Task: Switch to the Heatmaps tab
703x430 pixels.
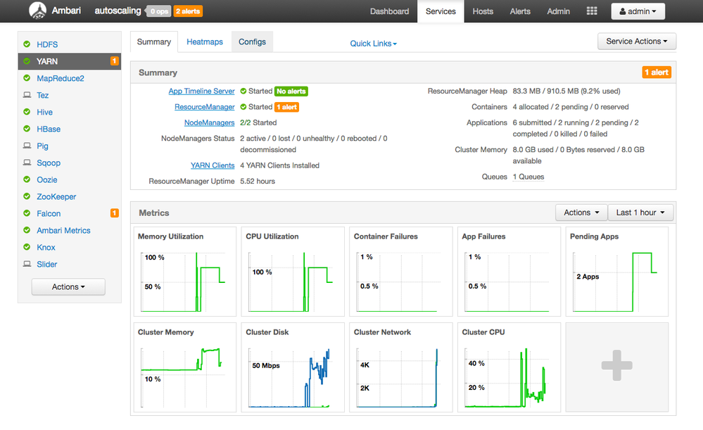Action: pos(205,42)
